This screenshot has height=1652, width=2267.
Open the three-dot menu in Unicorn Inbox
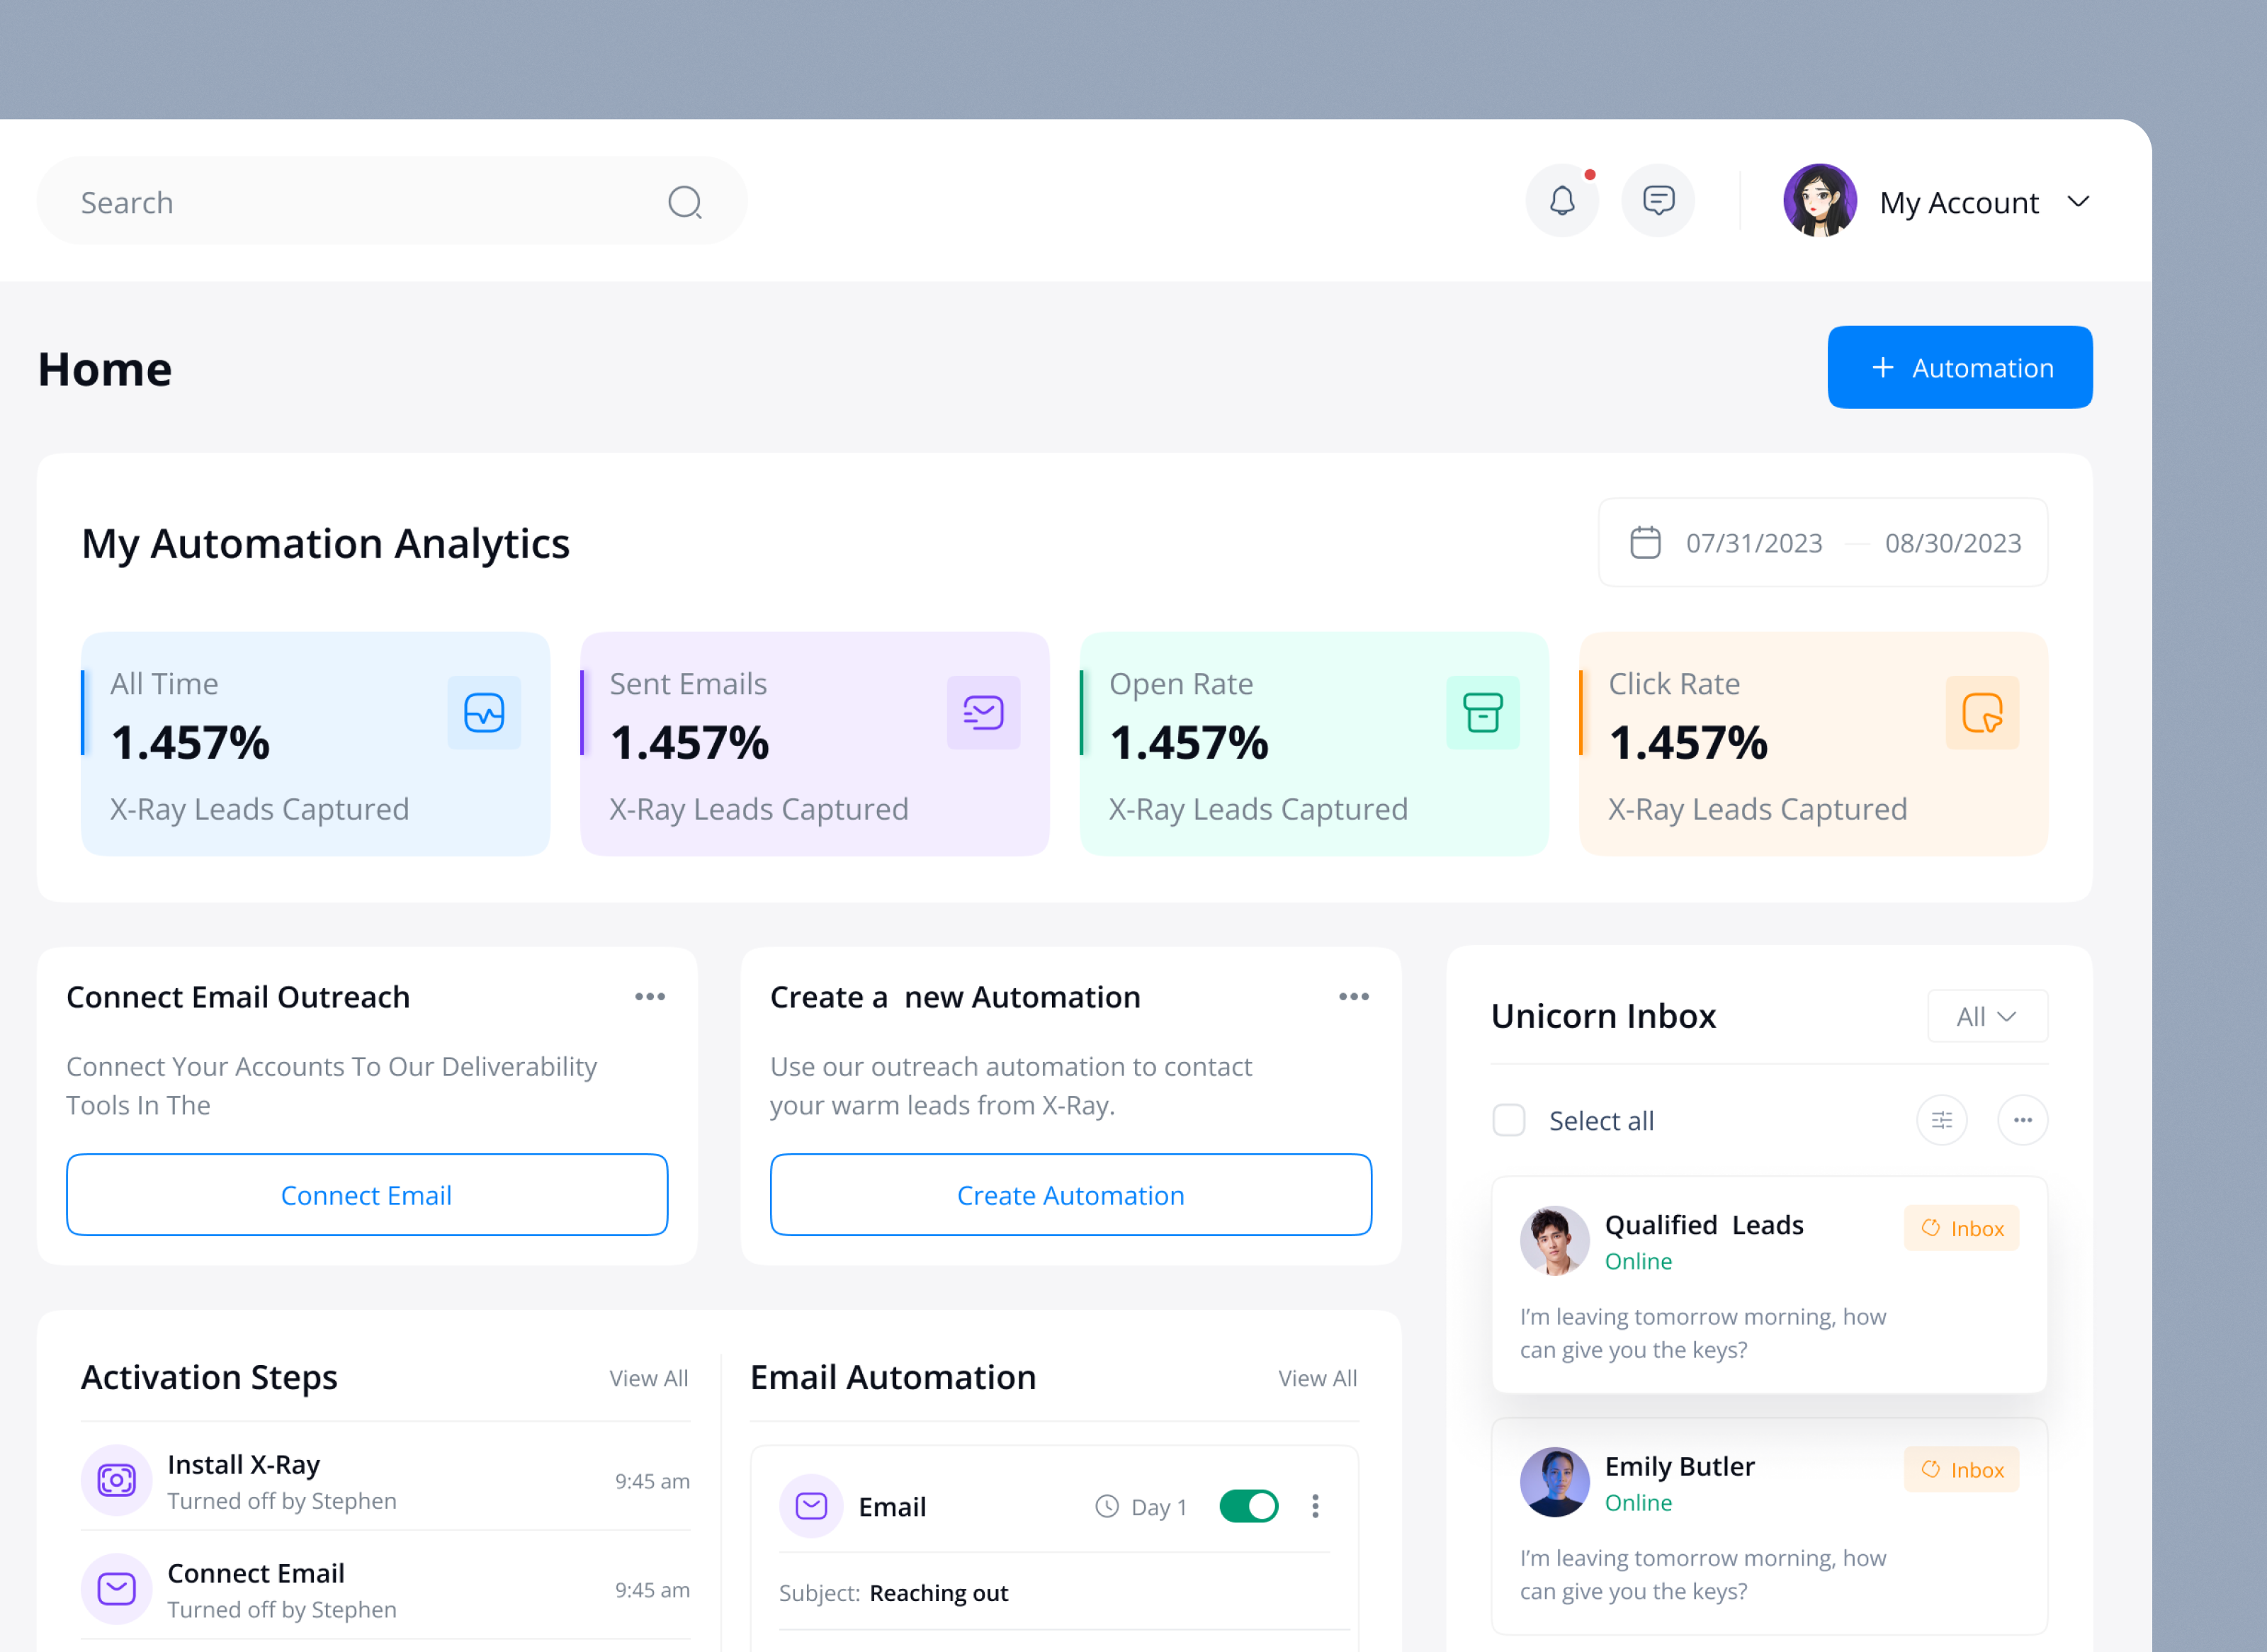pos(2022,1120)
